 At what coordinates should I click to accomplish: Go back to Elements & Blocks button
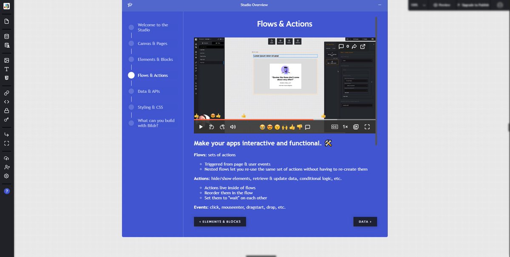tap(220, 222)
